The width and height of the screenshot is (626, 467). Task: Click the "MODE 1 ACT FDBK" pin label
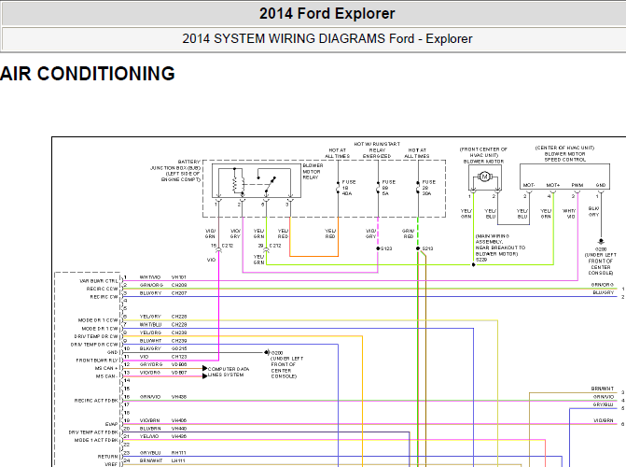coord(96,440)
